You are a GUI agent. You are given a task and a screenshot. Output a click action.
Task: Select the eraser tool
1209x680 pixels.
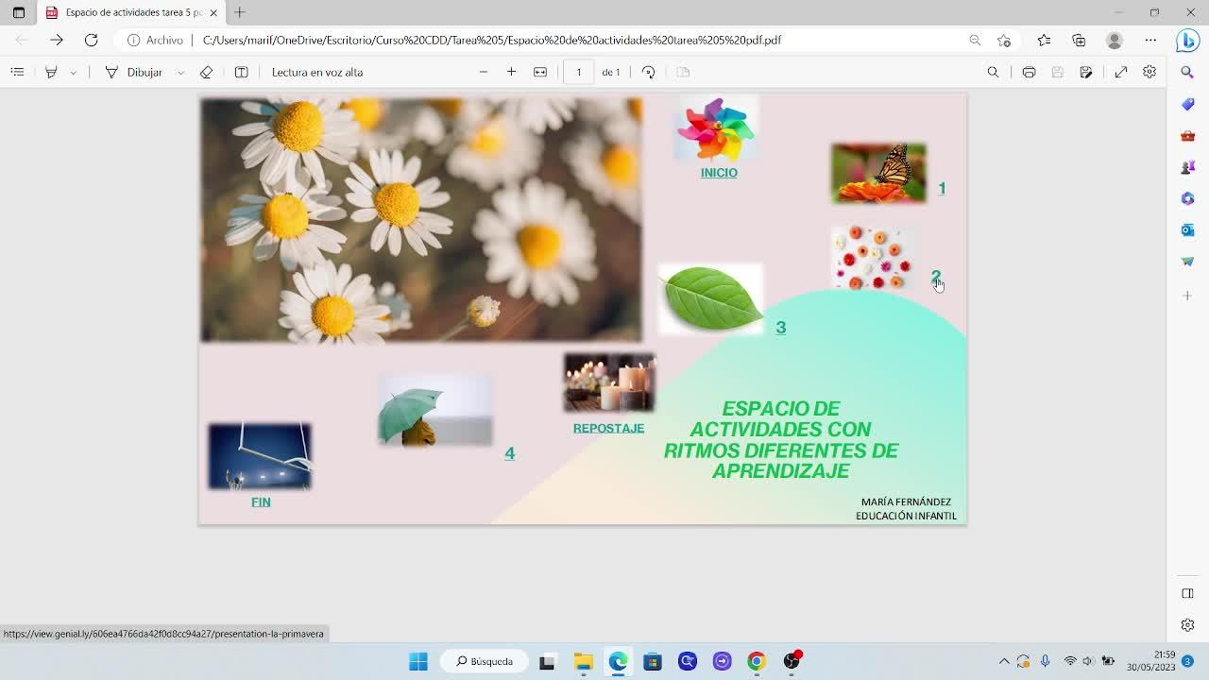(206, 72)
